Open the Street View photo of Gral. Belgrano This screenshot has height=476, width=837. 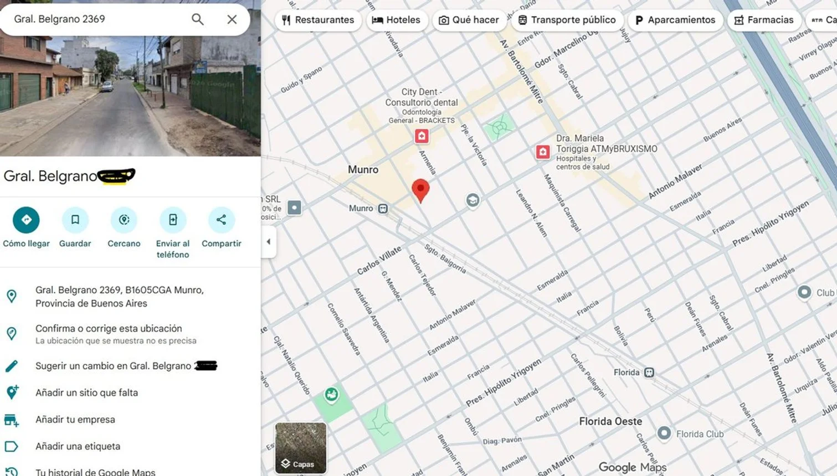[130, 97]
